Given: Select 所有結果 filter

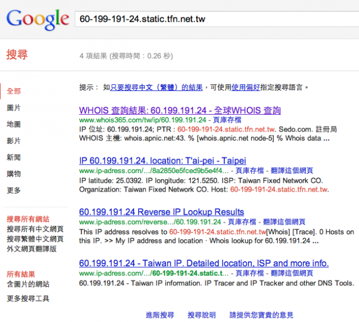Looking at the screenshot, I should 21,274.
